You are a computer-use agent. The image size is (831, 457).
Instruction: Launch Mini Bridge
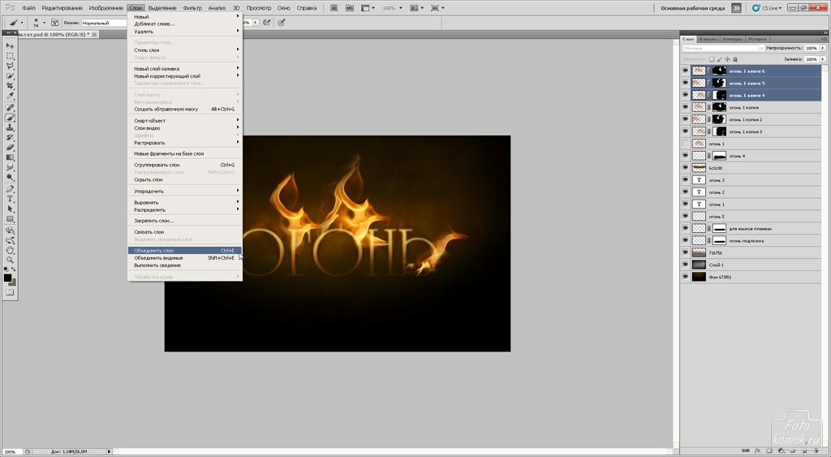349,8
